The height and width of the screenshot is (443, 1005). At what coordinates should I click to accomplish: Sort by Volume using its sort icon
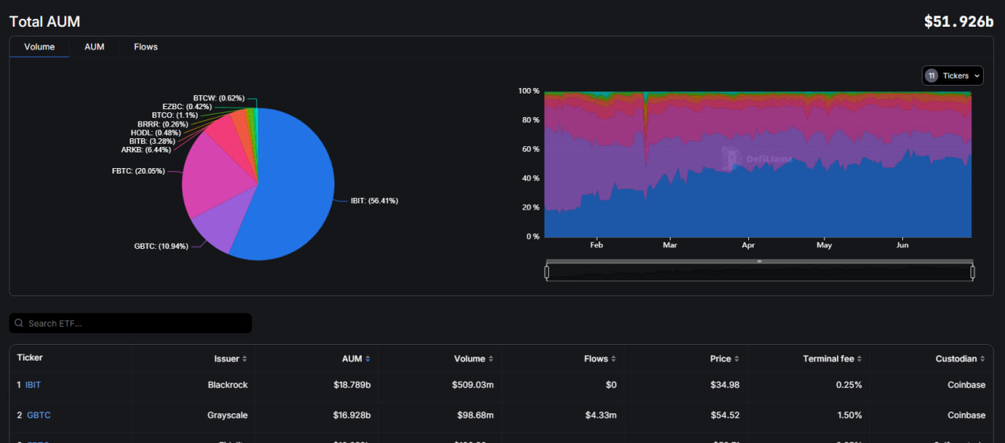click(x=491, y=359)
